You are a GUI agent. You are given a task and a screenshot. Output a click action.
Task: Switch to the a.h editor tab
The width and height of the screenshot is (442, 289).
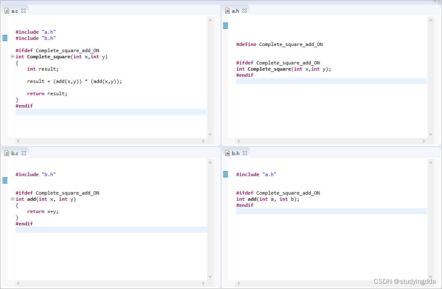point(235,11)
